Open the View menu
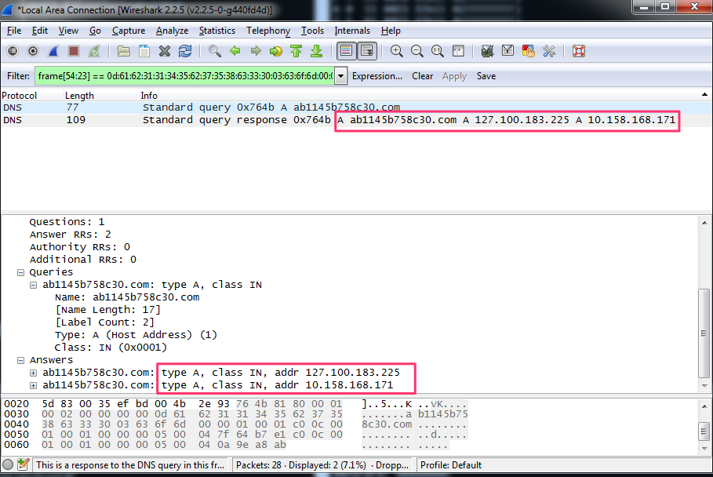 tap(68, 31)
